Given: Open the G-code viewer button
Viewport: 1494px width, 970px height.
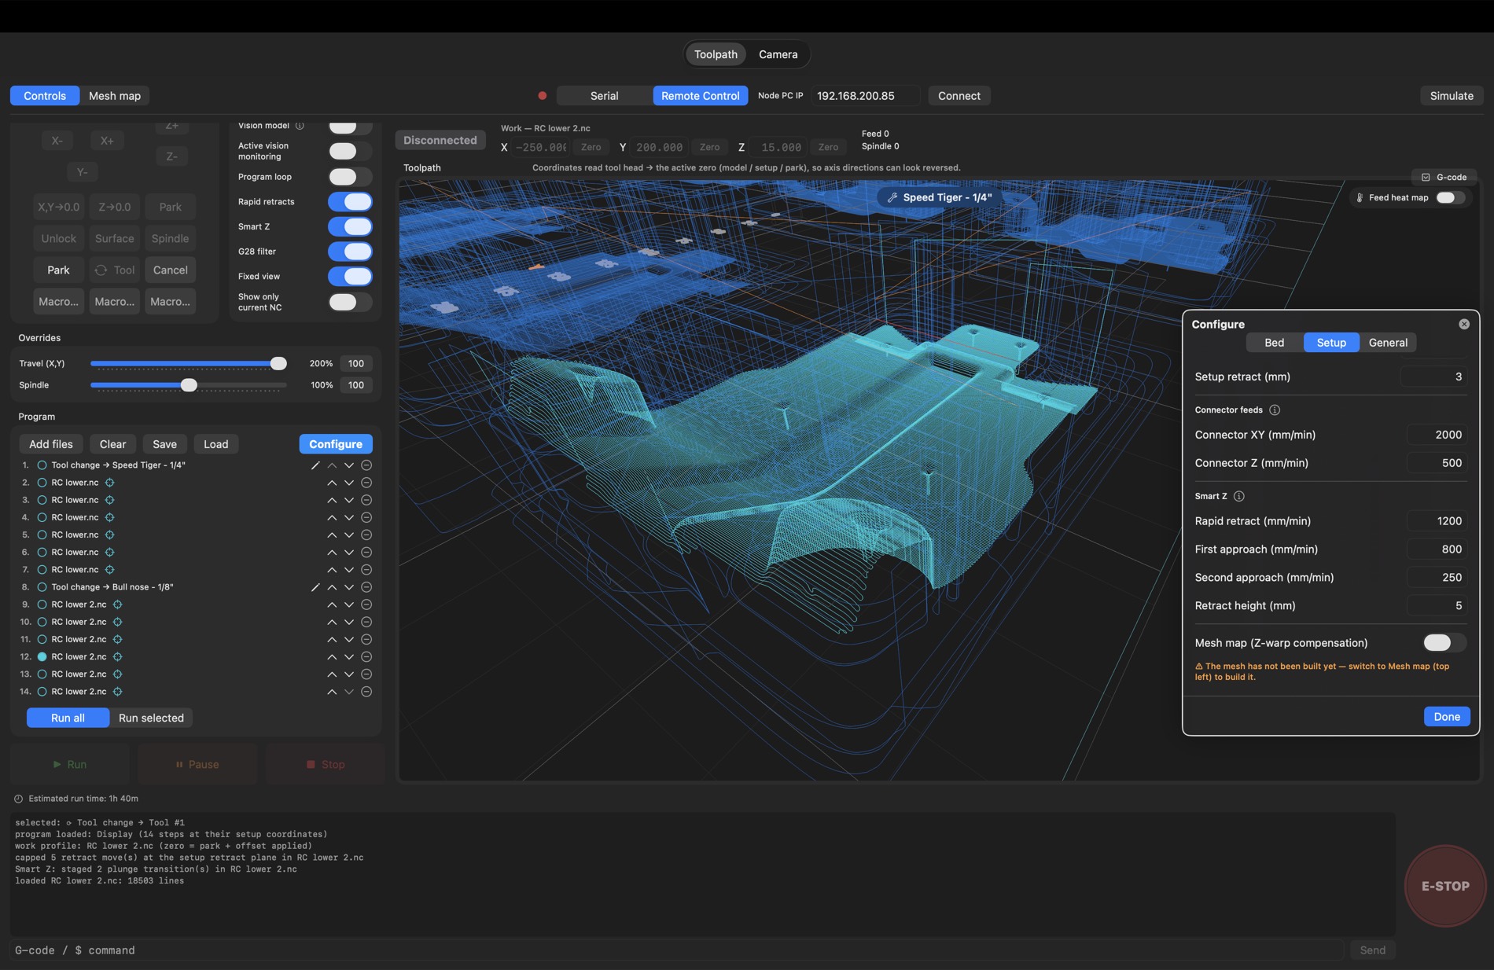Looking at the screenshot, I should click(x=1444, y=177).
